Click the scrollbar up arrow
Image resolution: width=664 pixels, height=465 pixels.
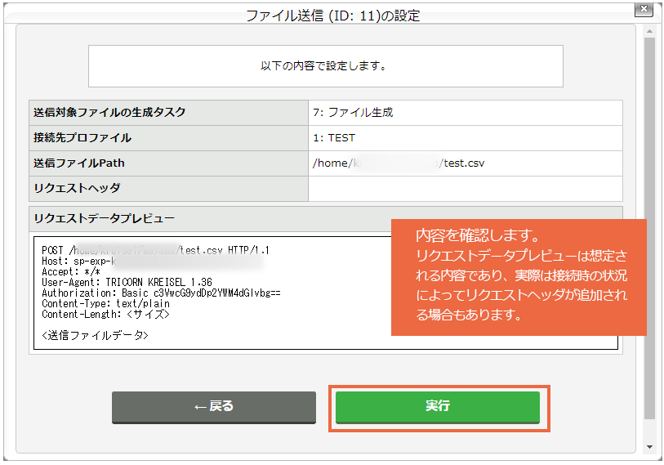[x=649, y=31]
